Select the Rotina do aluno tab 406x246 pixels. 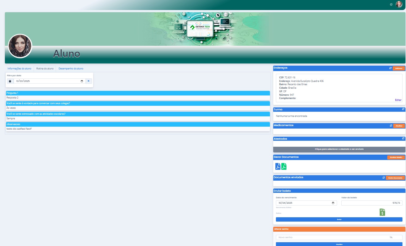pyautogui.click(x=45, y=69)
